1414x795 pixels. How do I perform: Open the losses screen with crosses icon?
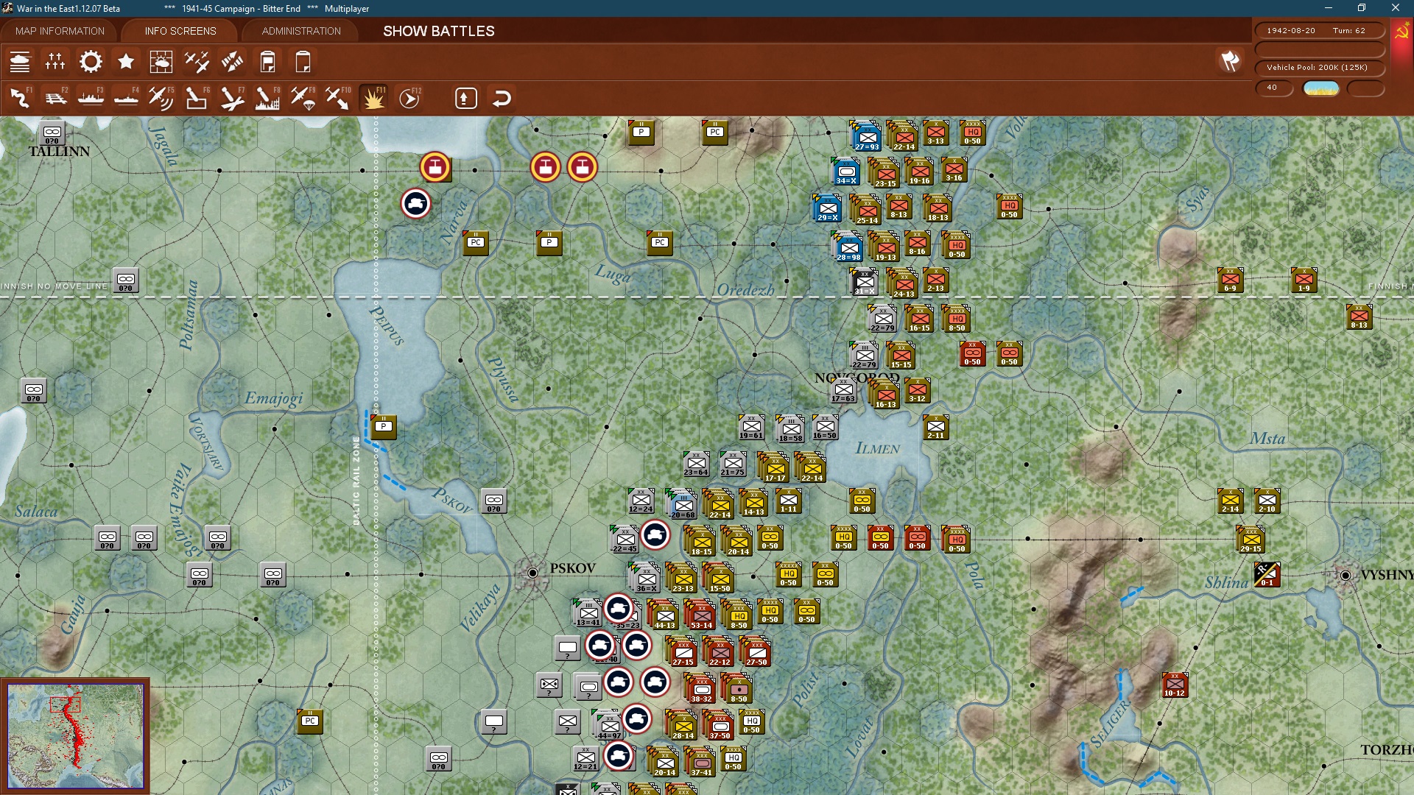coord(55,62)
